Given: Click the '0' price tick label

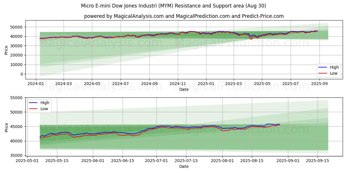Looking at the screenshot, I should (x=22, y=74).
